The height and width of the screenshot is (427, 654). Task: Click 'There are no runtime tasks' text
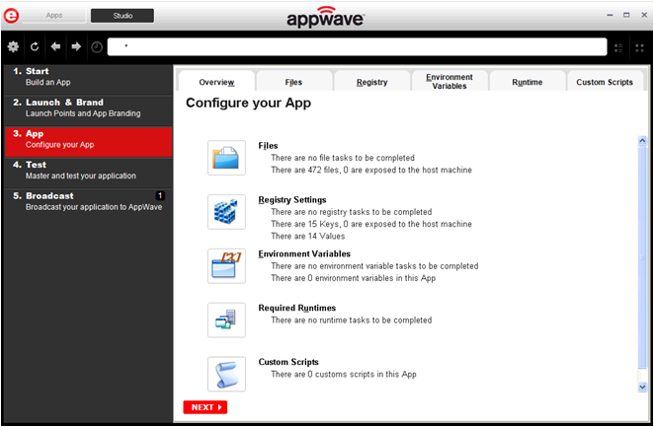351,320
